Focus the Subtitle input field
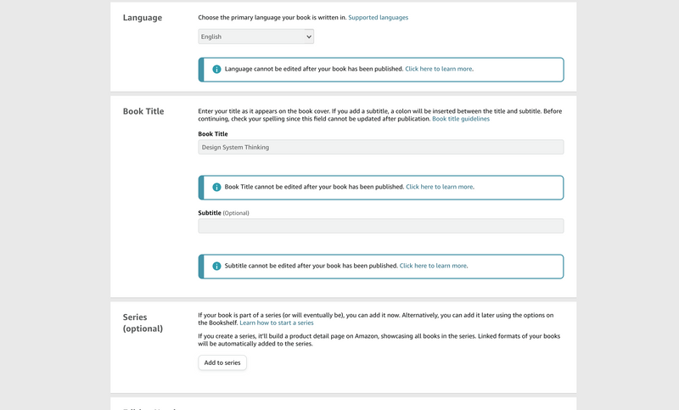 click(x=381, y=226)
